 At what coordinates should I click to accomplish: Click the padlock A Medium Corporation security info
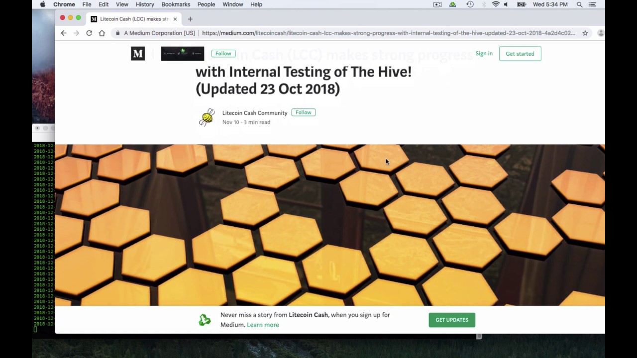point(155,33)
